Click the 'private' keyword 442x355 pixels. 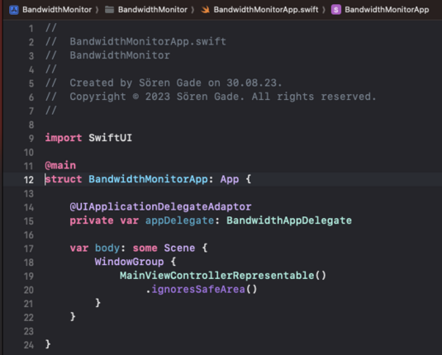pyautogui.click(x=92, y=220)
